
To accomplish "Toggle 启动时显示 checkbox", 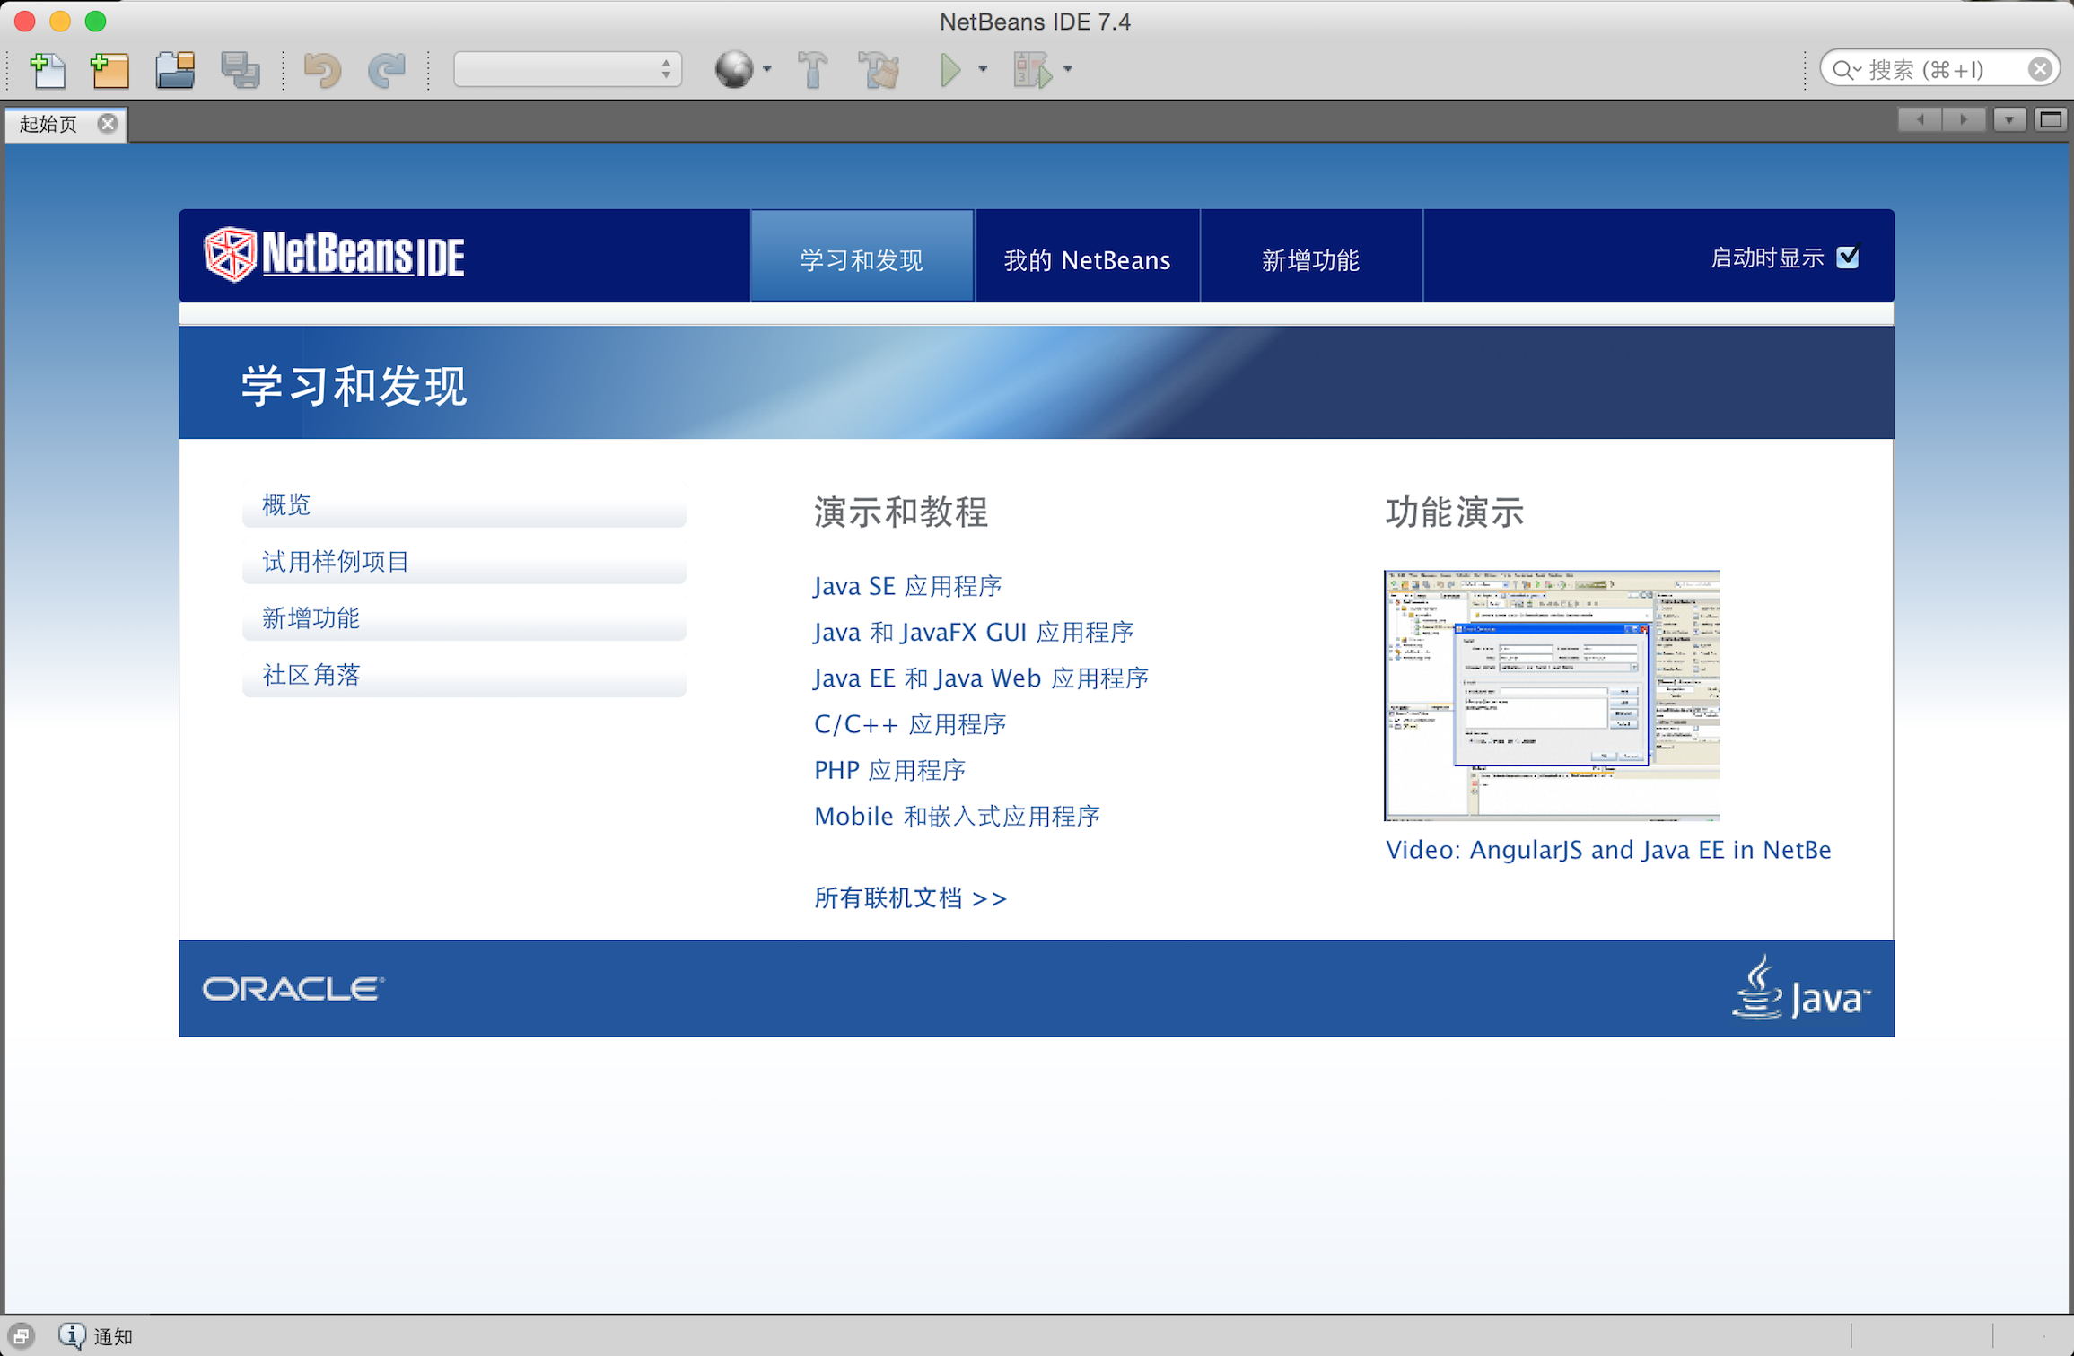I will (x=1849, y=258).
